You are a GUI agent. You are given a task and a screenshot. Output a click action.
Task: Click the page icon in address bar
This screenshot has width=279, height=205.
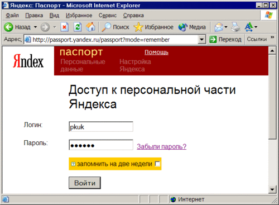point(28,39)
